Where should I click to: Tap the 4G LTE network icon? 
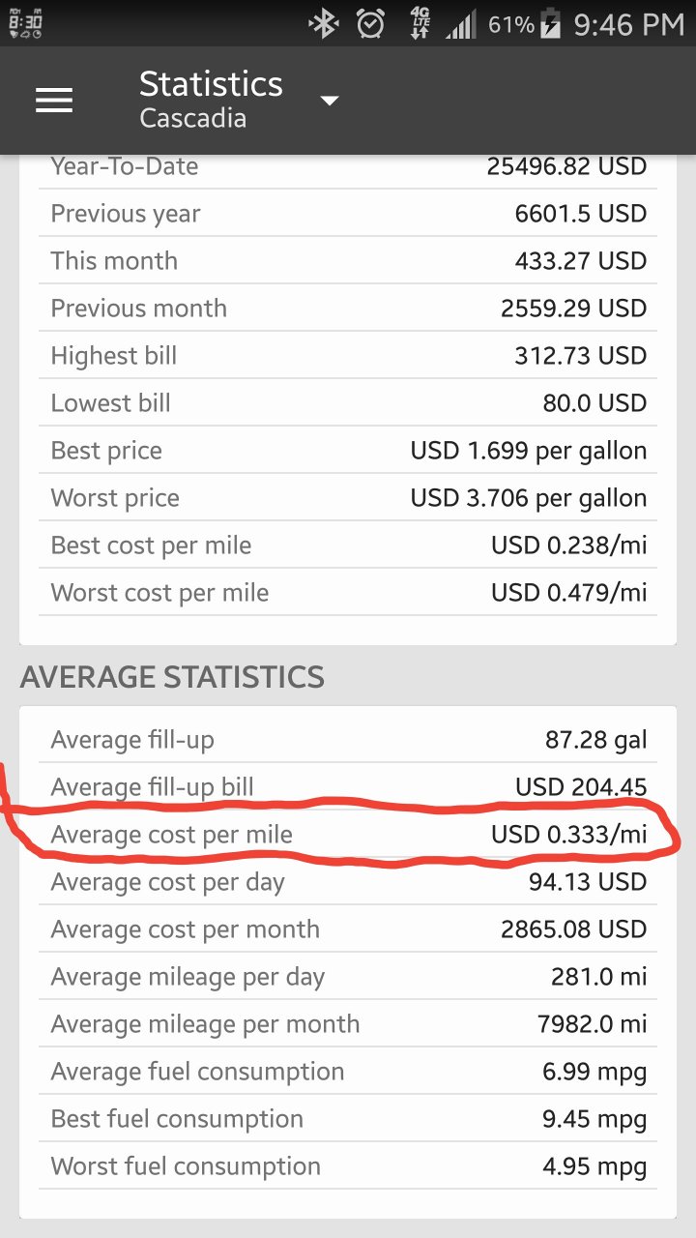[x=420, y=24]
